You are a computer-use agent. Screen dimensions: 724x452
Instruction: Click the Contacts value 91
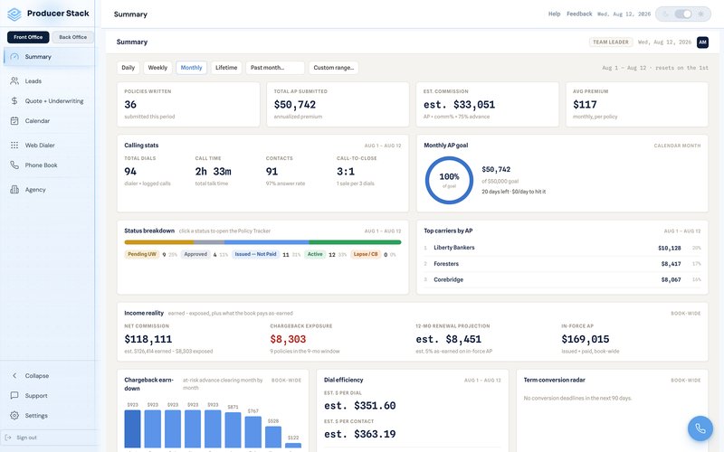271,172
